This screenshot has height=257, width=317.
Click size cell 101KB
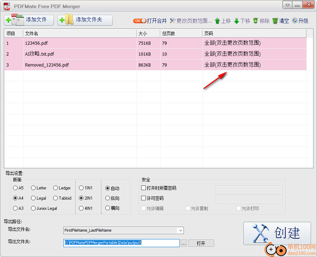tap(149, 54)
